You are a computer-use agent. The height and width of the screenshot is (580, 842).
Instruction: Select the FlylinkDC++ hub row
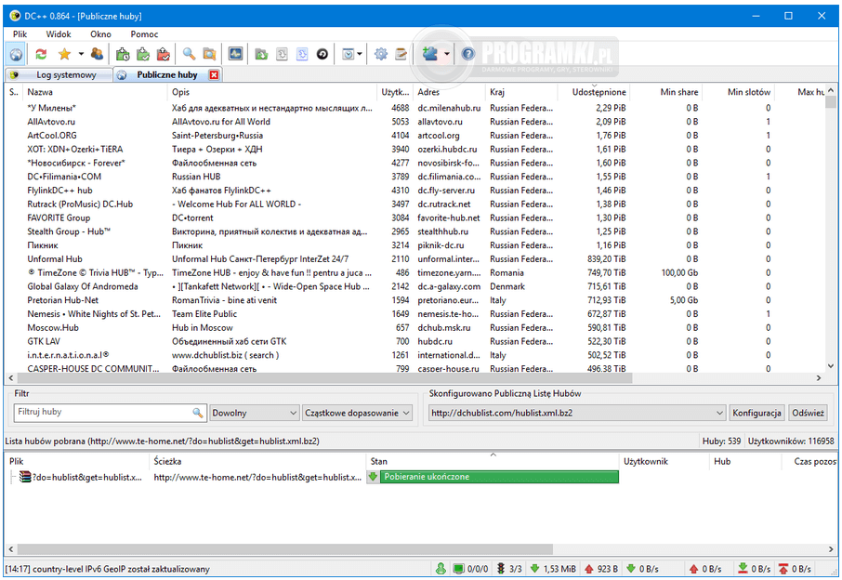[x=414, y=191]
